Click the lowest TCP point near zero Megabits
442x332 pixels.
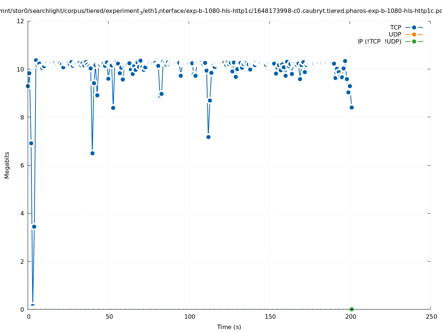pyautogui.click(x=32, y=306)
